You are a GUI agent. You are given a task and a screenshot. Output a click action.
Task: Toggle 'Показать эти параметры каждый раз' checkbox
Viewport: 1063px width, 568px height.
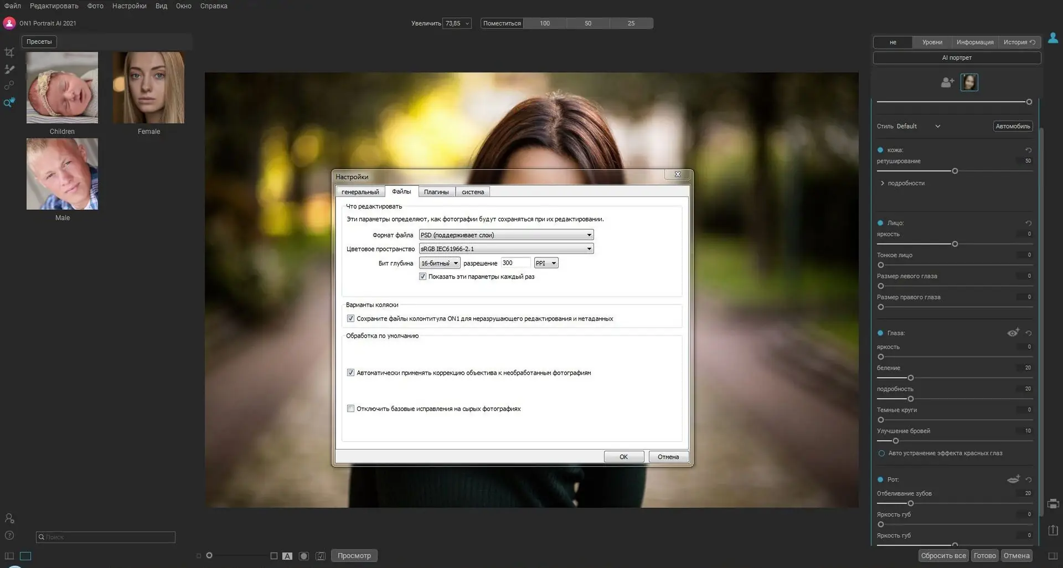(422, 276)
